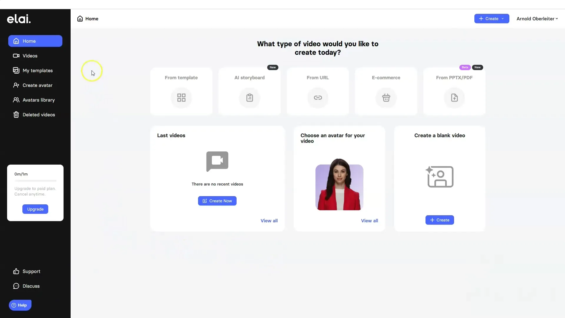Click the From Template creation icon
Viewport: 565px width, 318px height.
coord(181,97)
